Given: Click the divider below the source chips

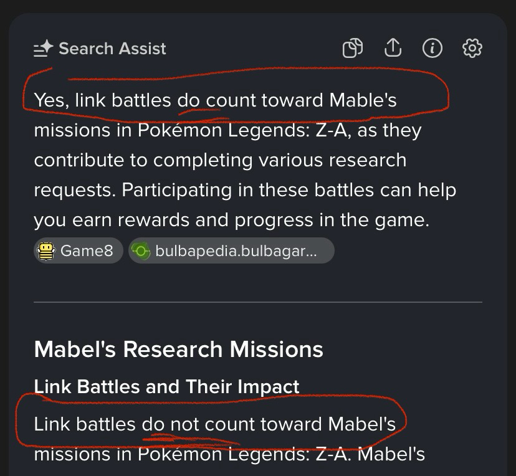Looking at the screenshot, I should pyautogui.click(x=258, y=302).
